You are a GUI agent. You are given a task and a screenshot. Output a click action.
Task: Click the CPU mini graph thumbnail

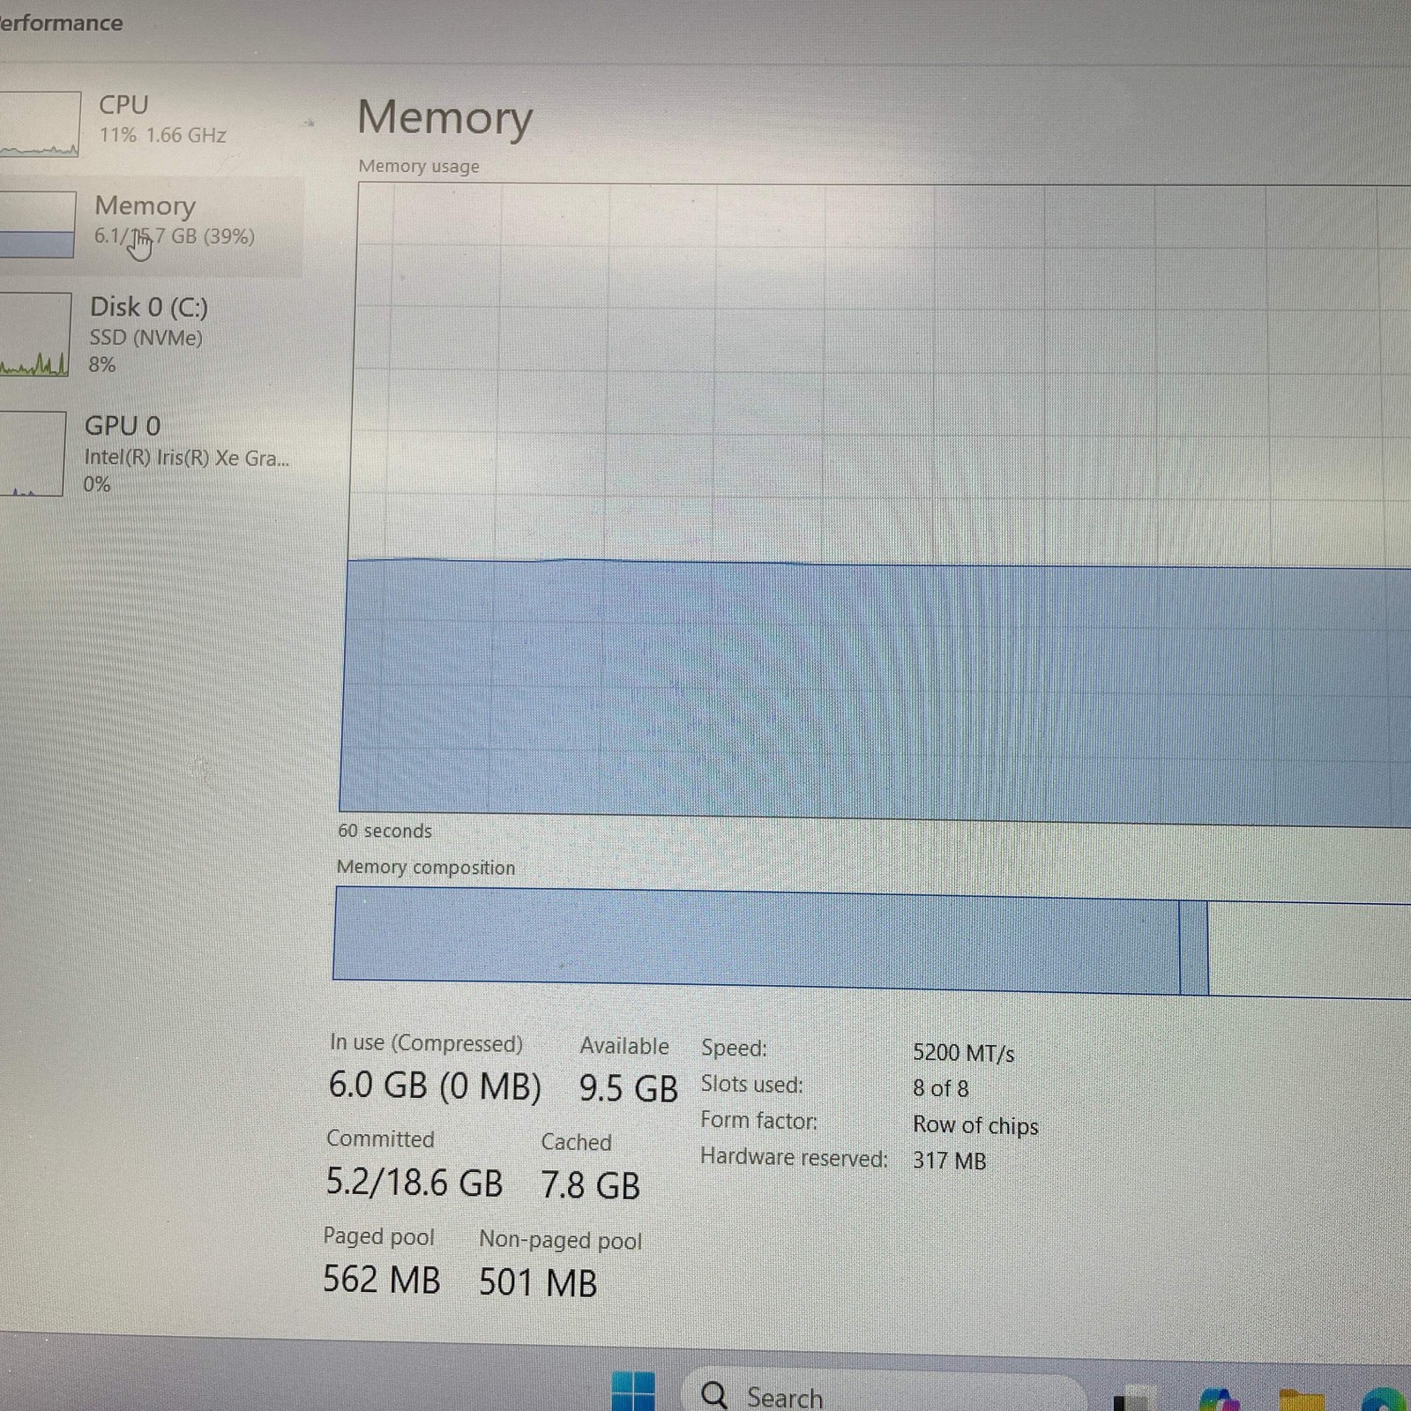[x=39, y=123]
